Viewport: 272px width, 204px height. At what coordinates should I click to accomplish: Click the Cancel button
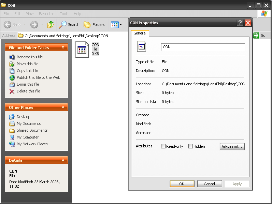pyautogui.click(x=210, y=184)
